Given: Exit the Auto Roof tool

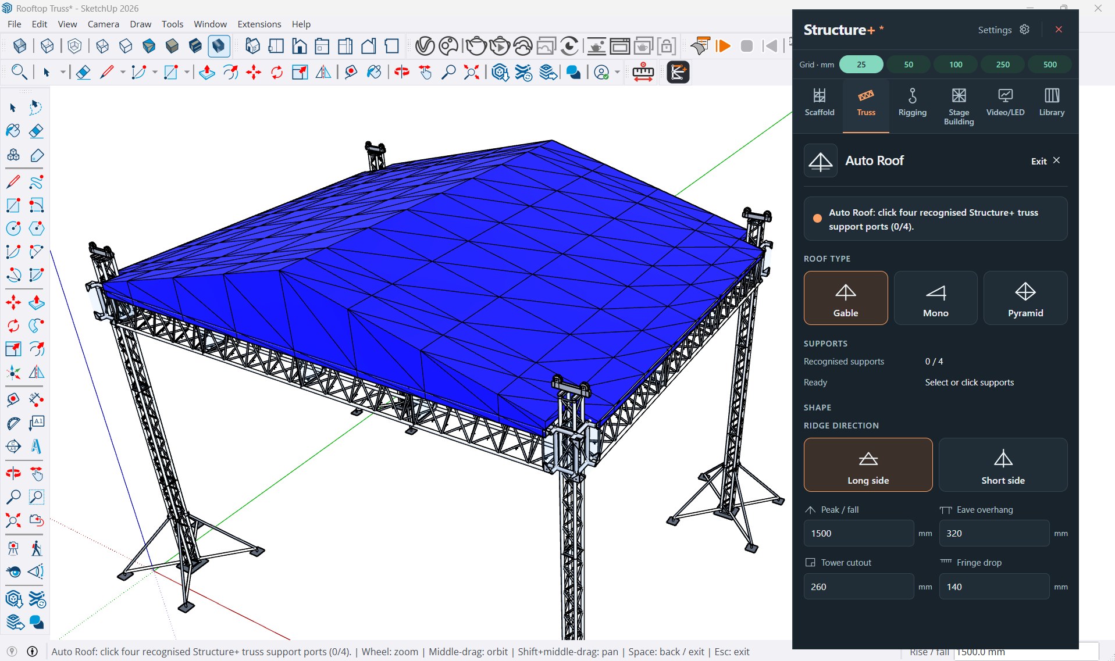Looking at the screenshot, I should (1046, 161).
